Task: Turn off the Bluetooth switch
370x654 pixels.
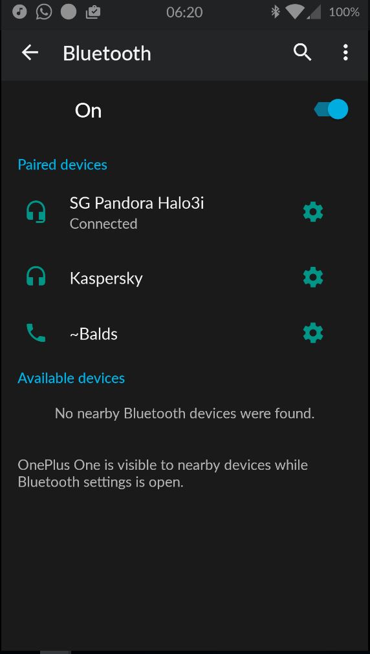Action: 331,110
